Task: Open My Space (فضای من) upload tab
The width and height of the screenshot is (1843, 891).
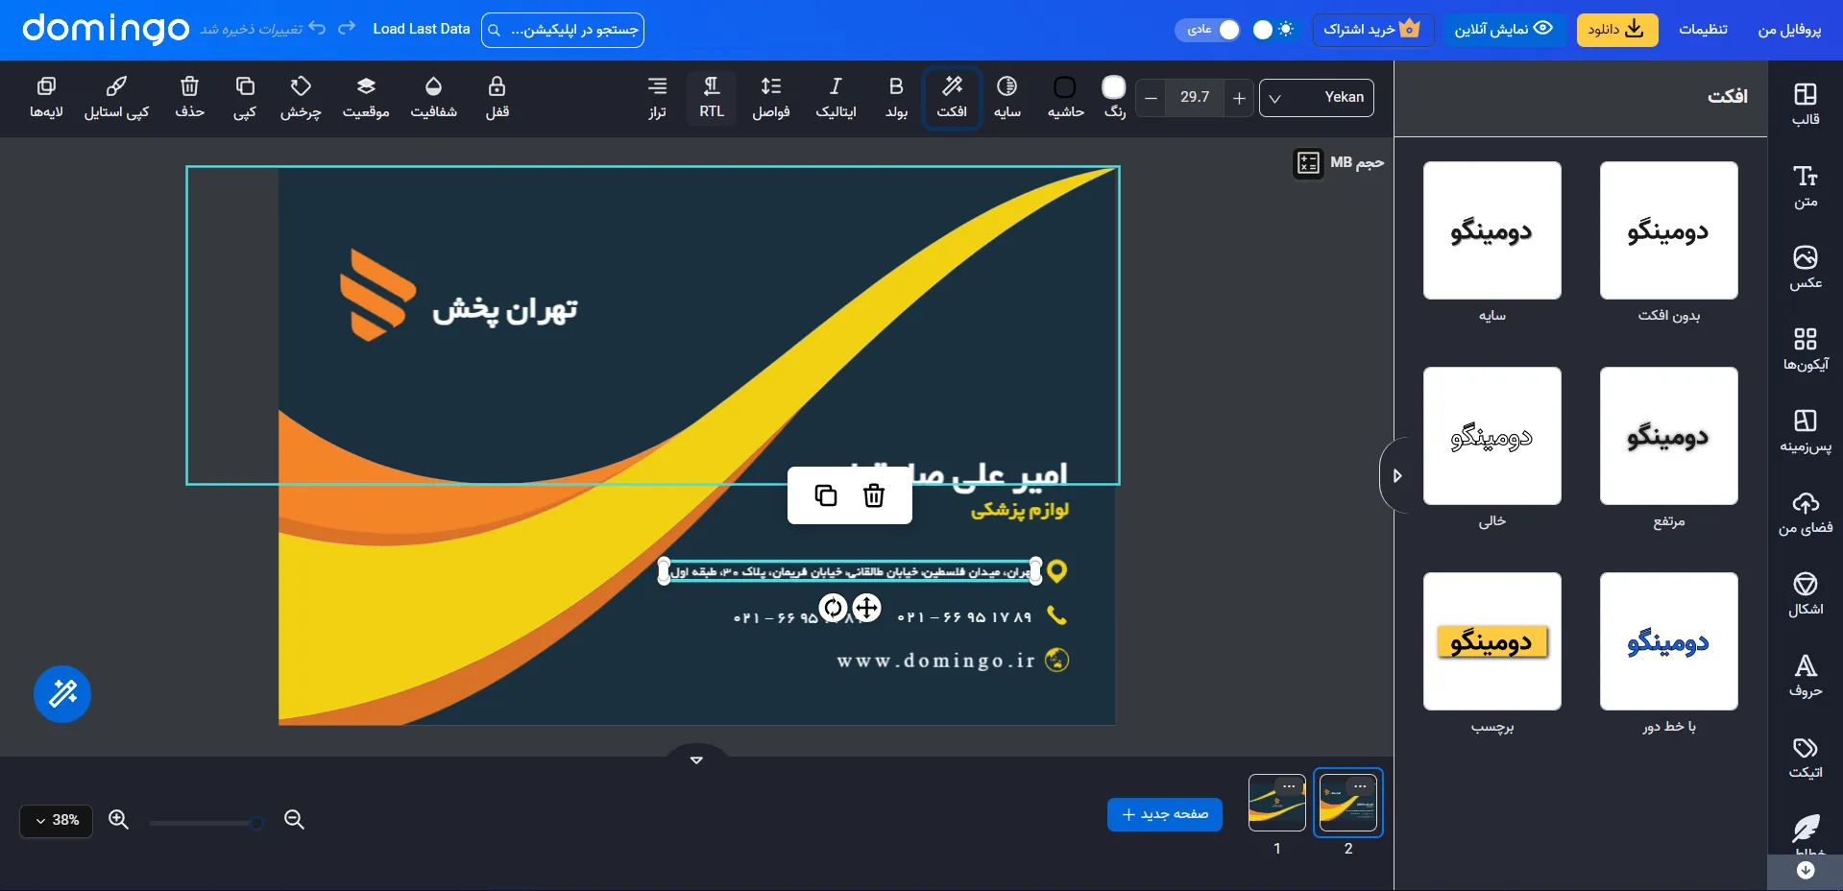Action: tap(1806, 513)
